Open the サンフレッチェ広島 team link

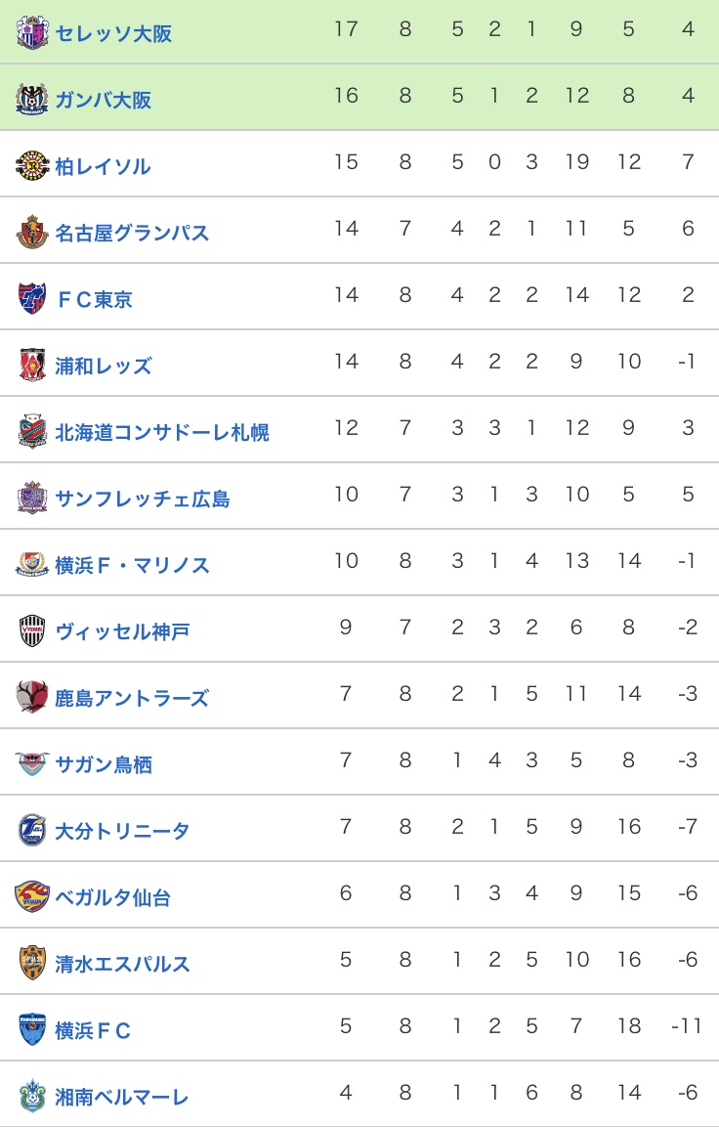[x=143, y=498]
